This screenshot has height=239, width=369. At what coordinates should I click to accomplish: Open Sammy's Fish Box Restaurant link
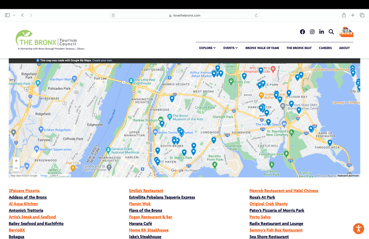tap(276, 230)
